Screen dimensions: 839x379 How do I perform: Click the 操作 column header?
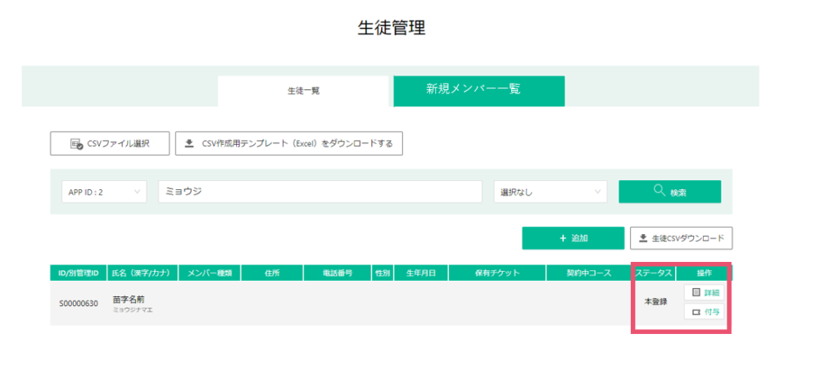click(x=704, y=273)
